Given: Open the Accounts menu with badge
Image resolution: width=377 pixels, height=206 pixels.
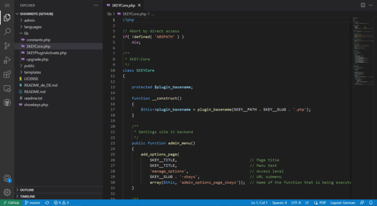Looking at the screenshot, I should point(7,178).
